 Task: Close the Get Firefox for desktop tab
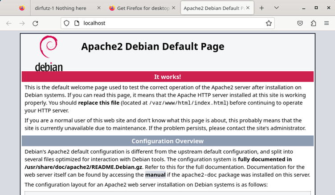click(x=173, y=8)
